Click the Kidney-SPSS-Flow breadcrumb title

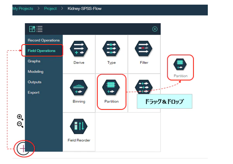tap(85, 9)
